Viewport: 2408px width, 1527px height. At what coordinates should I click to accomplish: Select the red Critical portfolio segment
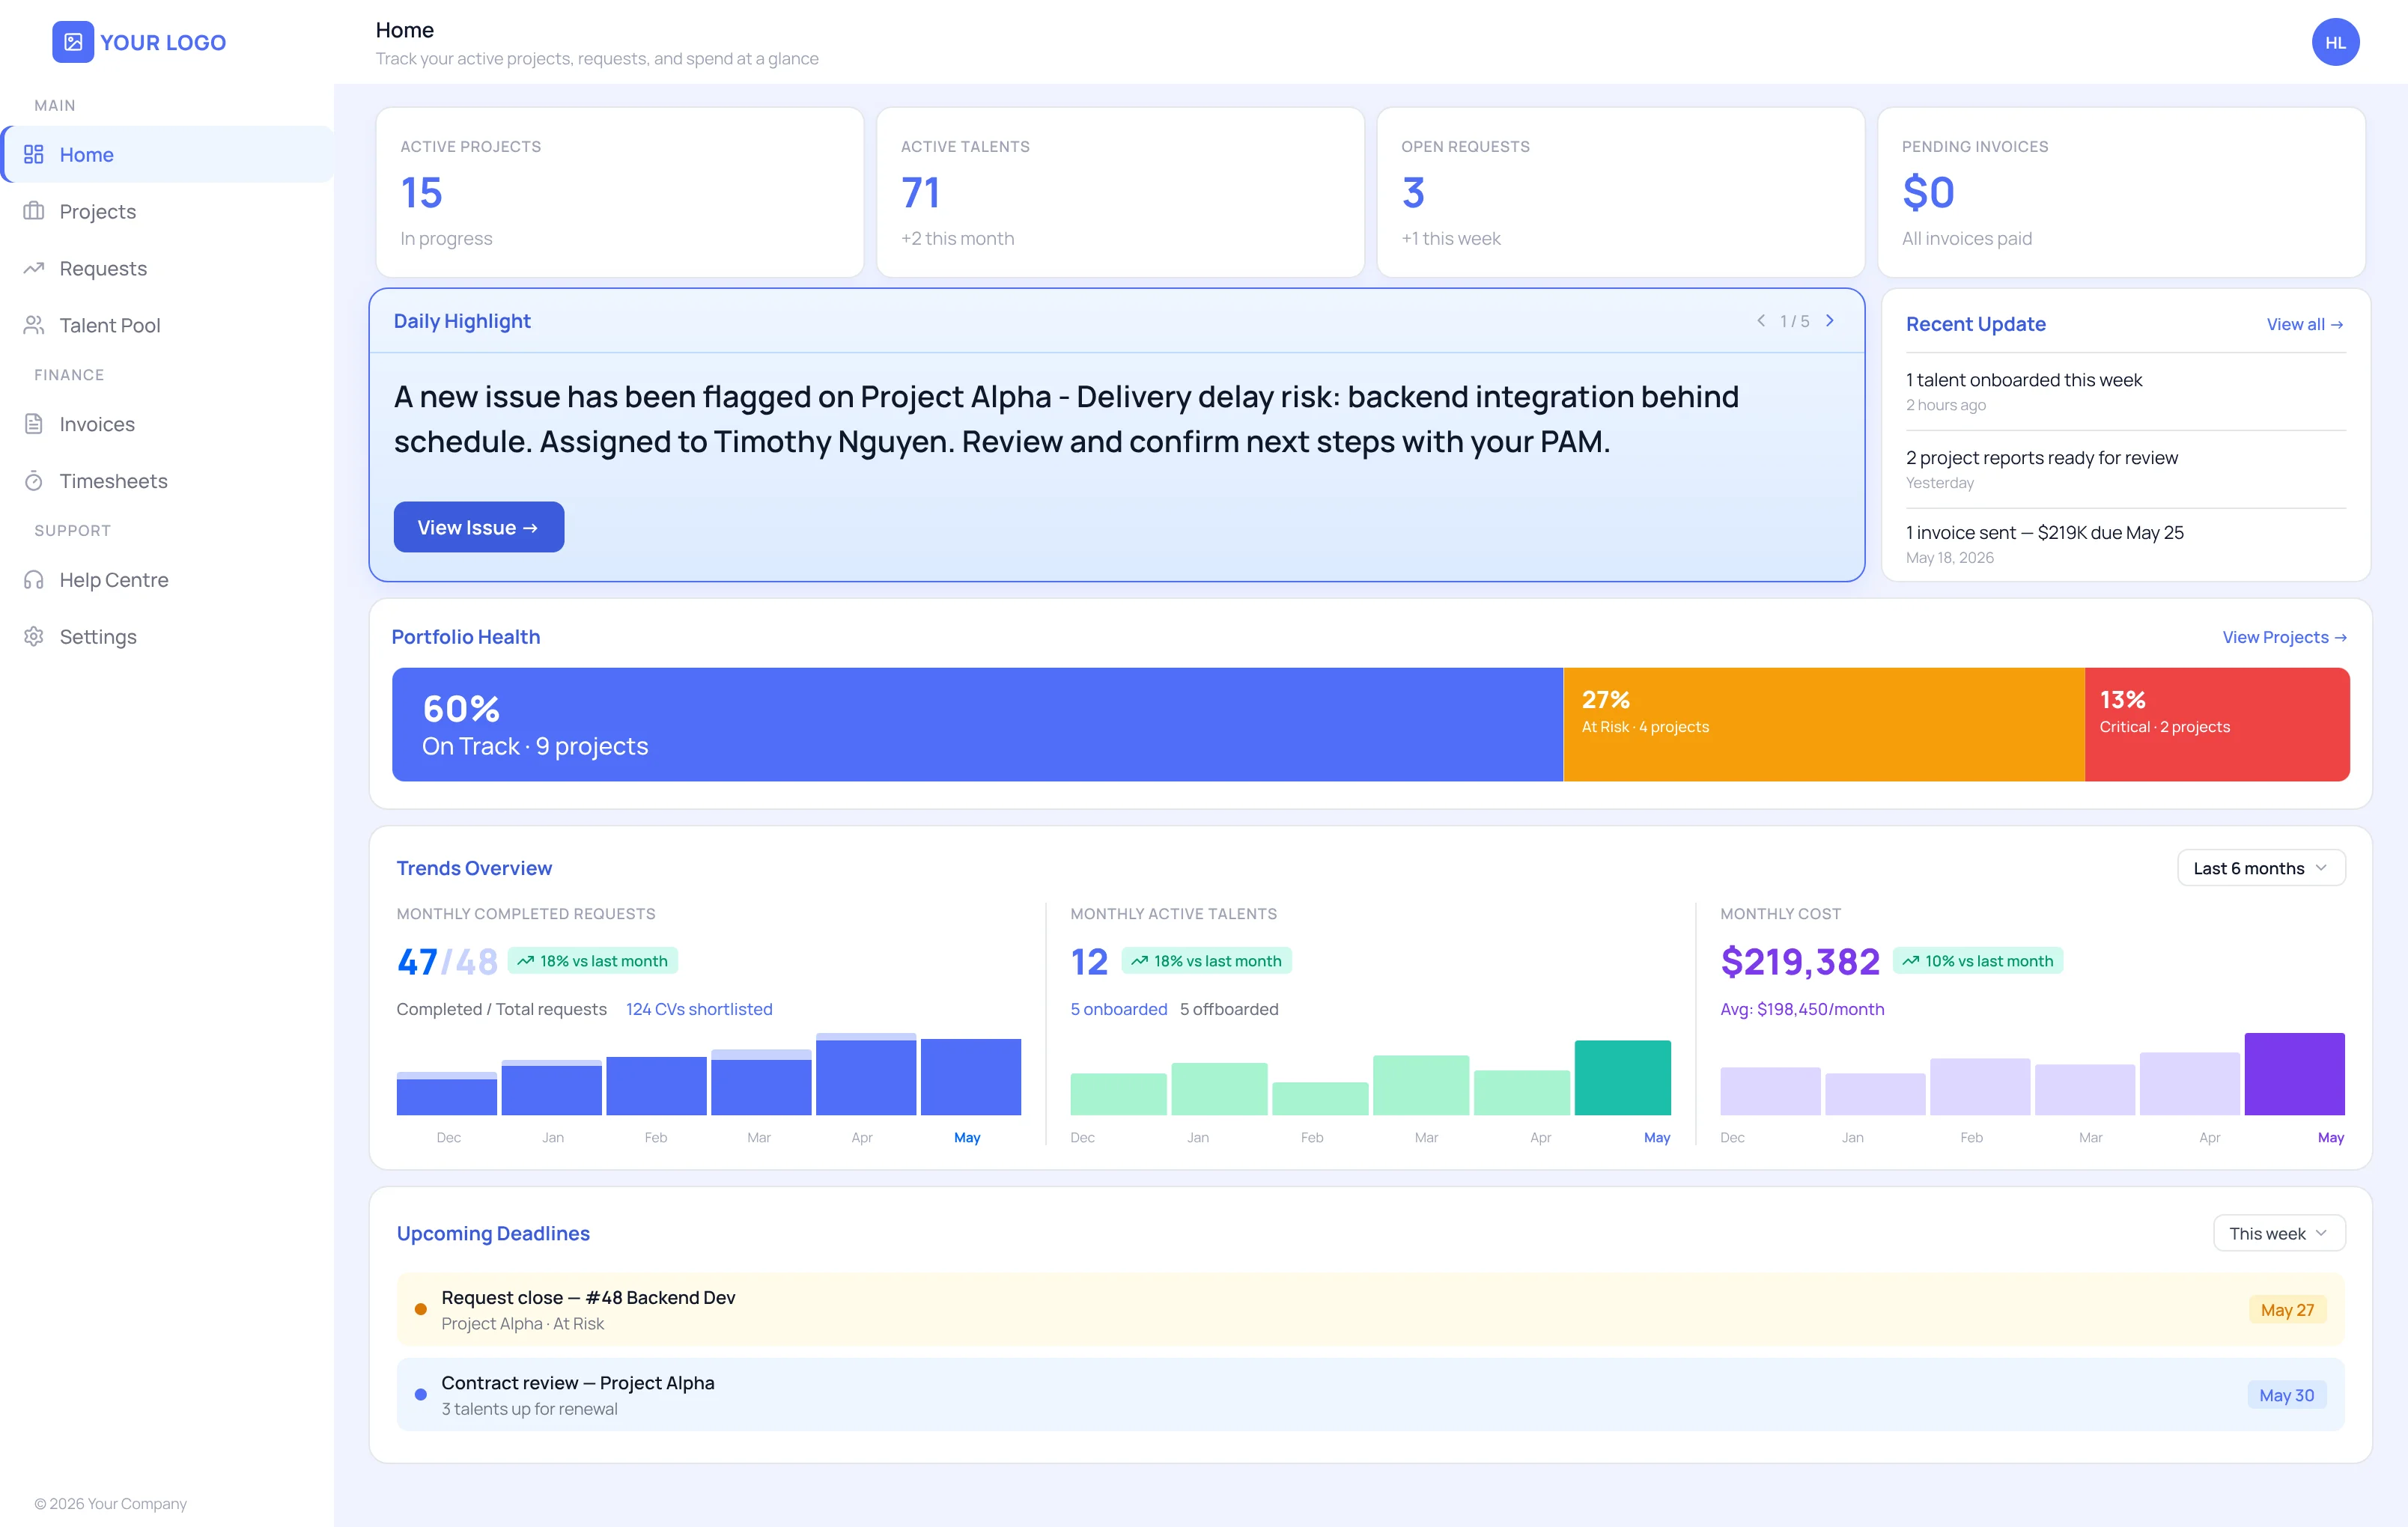tap(2217, 724)
